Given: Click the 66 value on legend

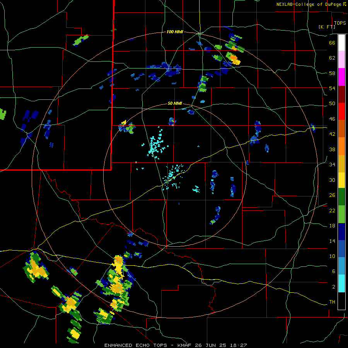Looking at the screenshot, I should coord(332,43).
